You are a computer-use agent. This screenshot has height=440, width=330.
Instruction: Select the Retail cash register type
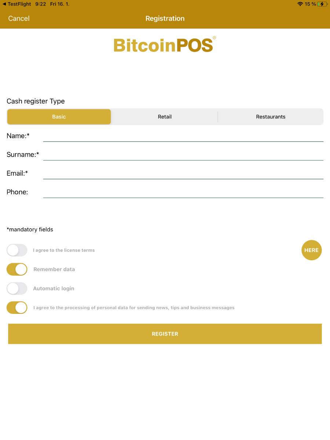[165, 117]
